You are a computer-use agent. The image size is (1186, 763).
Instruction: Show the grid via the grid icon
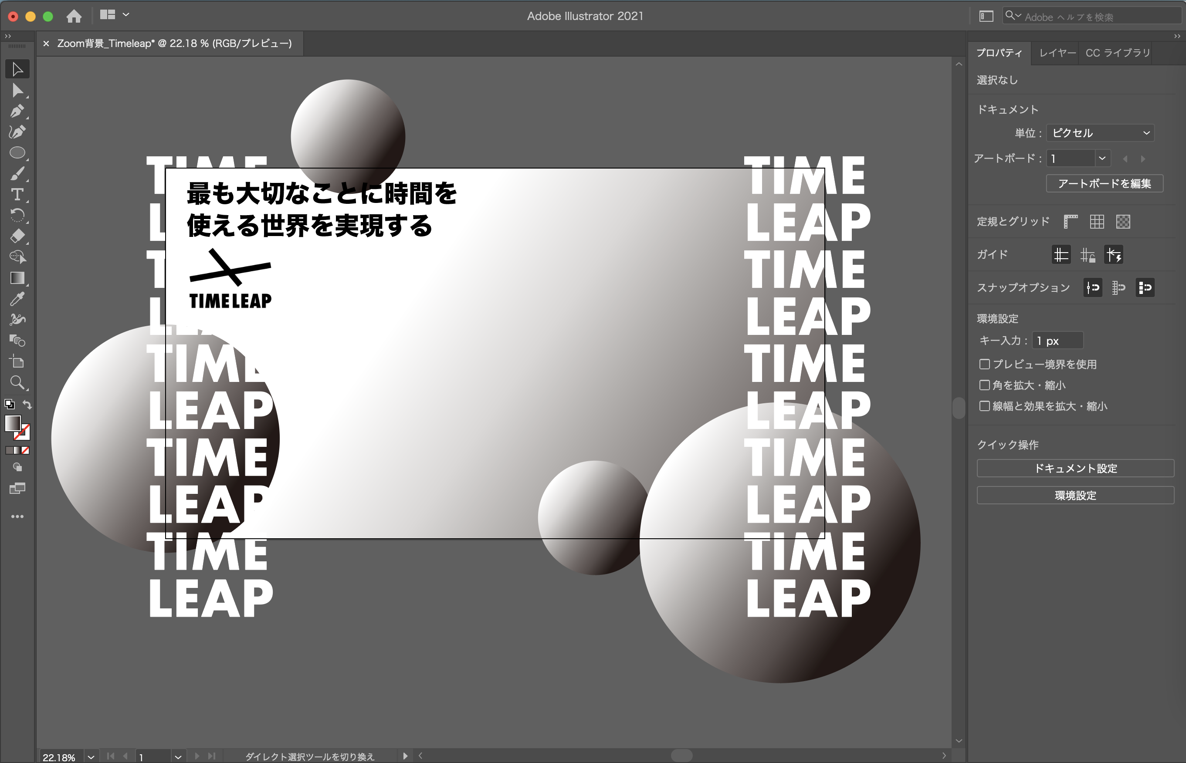pyautogui.click(x=1097, y=222)
